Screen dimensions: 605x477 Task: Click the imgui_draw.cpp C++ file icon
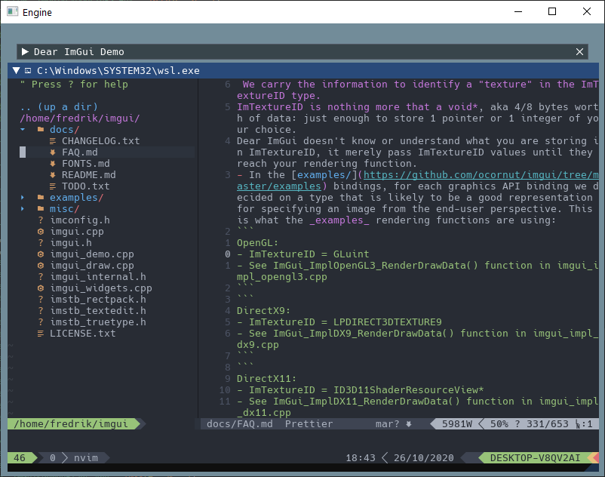click(41, 266)
